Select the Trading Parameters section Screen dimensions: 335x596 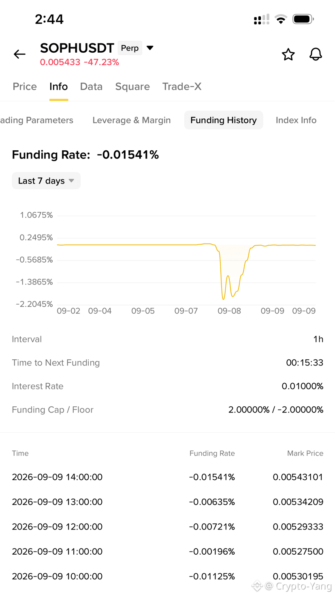(x=36, y=120)
